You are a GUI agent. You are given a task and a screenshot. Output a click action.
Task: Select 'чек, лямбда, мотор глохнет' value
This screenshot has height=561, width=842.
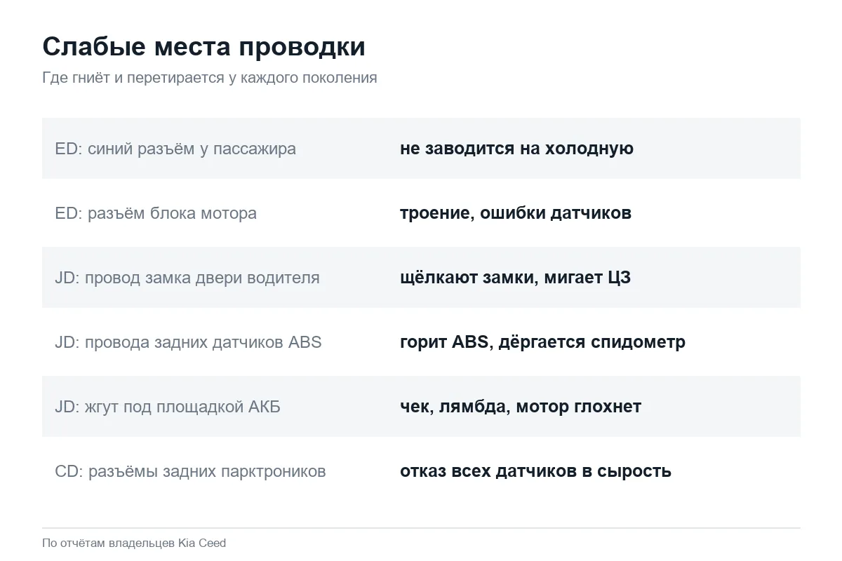(x=521, y=407)
